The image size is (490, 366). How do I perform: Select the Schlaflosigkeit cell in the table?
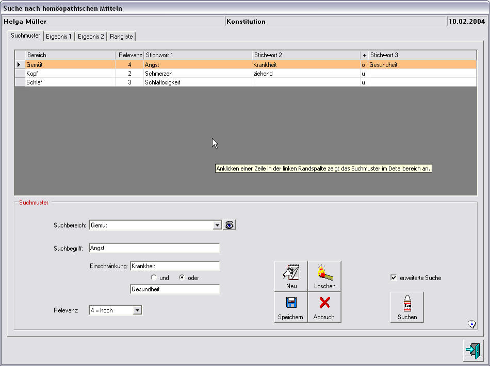point(198,82)
